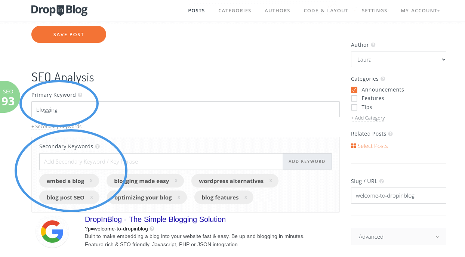This screenshot has width=465, height=257.
Task: Expand the Advanced section
Action: 398,236
